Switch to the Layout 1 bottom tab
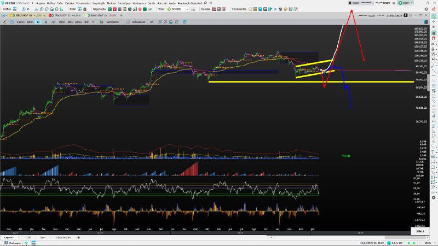The image size is (438, 246). point(9,237)
